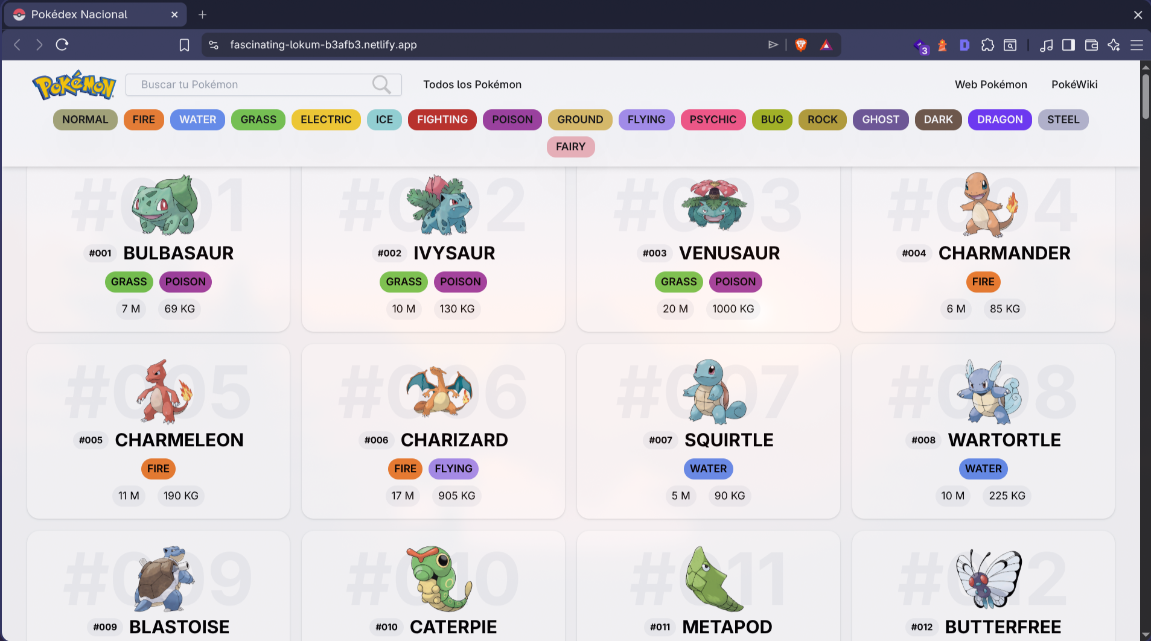Image resolution: width=1151 pixels, height=641 pixels.
Task: Open the Charmeleon image
Action: (164, 392)
